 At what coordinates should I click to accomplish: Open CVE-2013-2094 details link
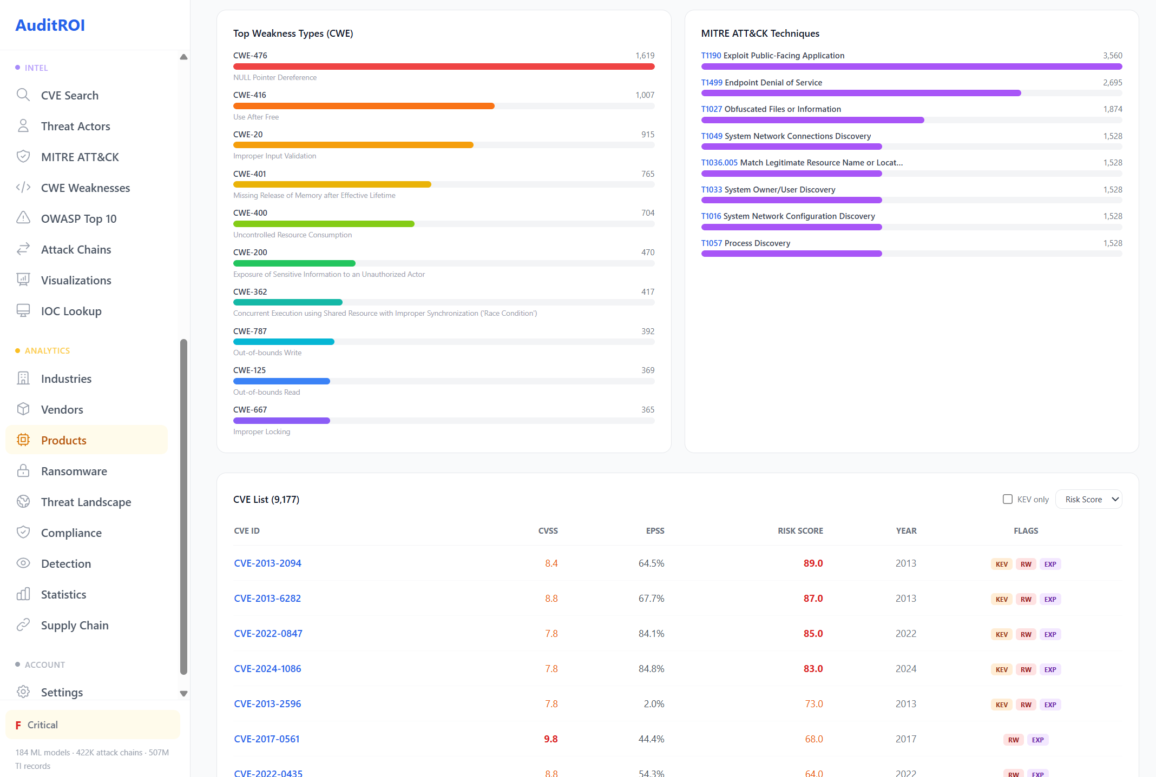(x=267, y=563)
